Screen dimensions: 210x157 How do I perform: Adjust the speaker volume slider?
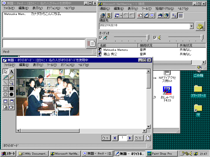tap(202, 38)
